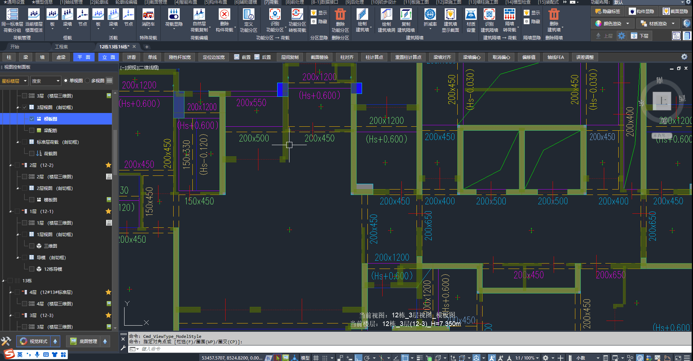Click the 层间复制 button
This screenshot has width=693, height=361.
point(289,57)
